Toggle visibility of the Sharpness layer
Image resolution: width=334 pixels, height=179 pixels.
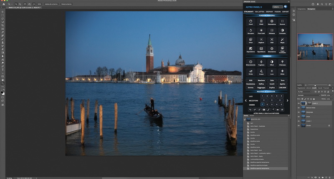coord(299,112)
